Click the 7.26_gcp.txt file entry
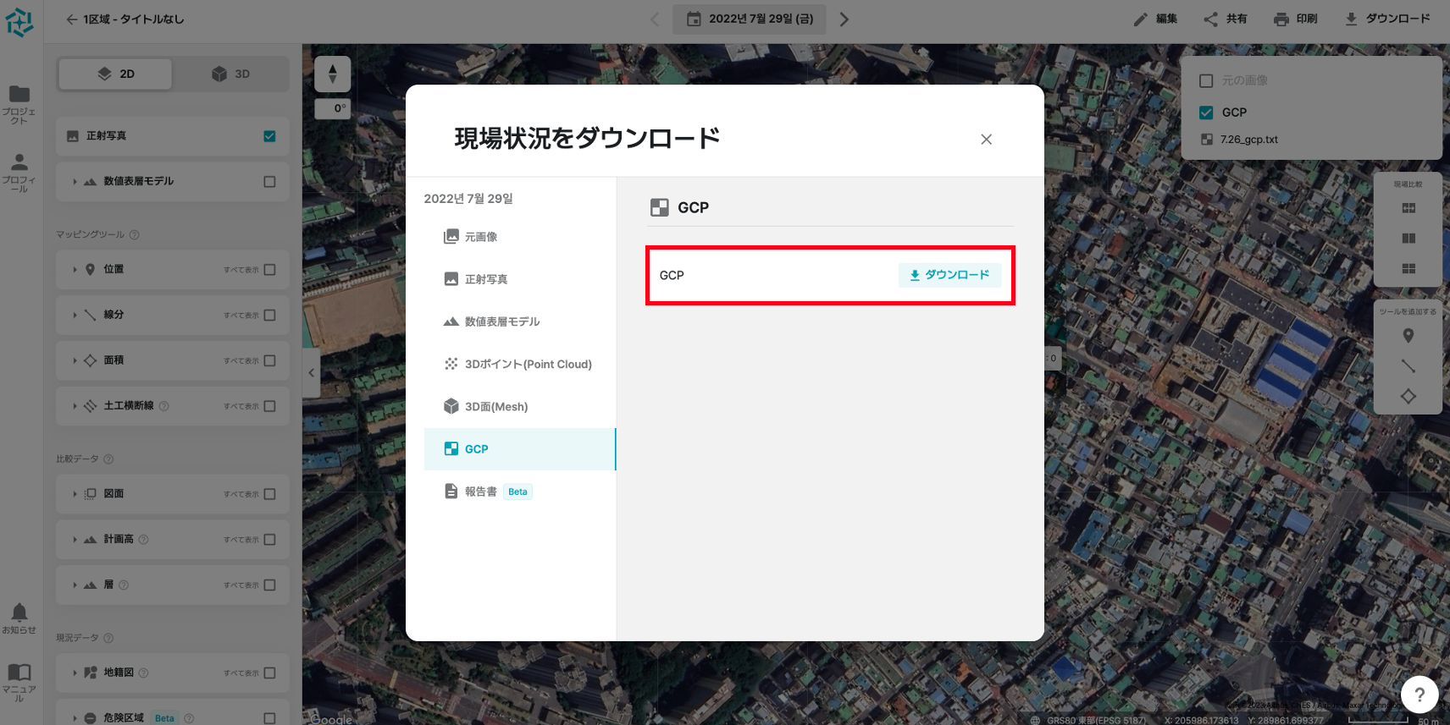This screenshot has height=725, width=1450. point(1239,140)
